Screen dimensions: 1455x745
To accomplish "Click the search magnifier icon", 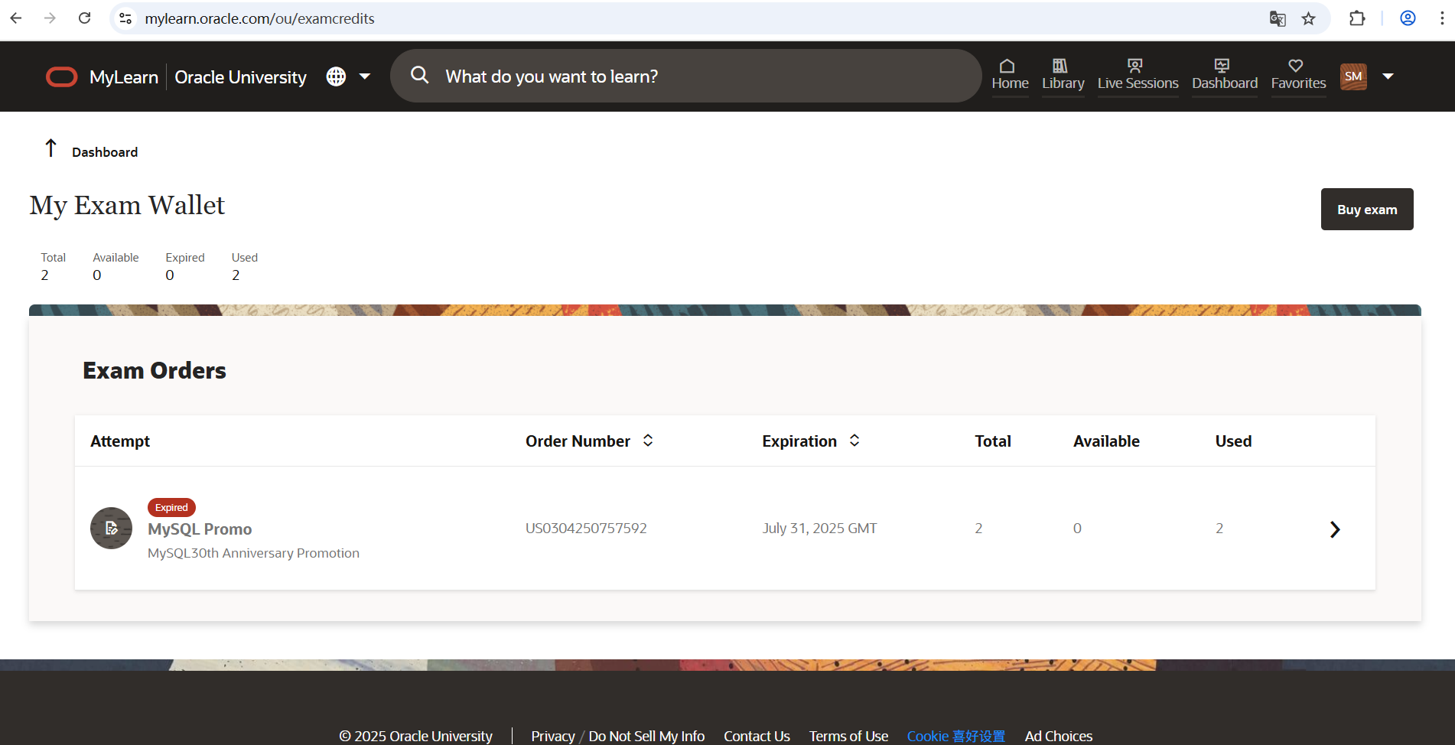I will [419, 75].
